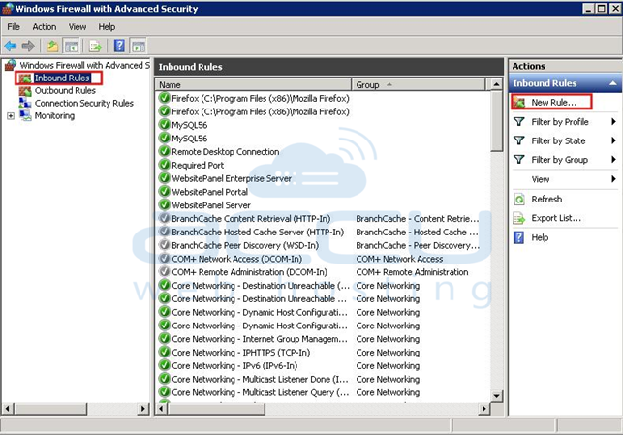623x435 pixels.
Task: Click gray icon of COM+ Network Access rule
Action: [164, 259]
